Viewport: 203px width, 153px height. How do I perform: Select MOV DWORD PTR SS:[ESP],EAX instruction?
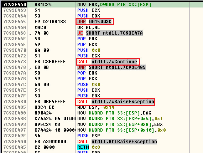click(x=114, y=113)
